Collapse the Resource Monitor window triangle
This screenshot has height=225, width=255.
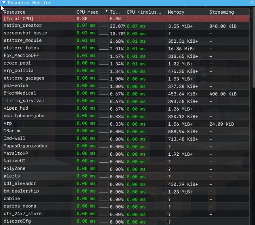tap(4, 3)
